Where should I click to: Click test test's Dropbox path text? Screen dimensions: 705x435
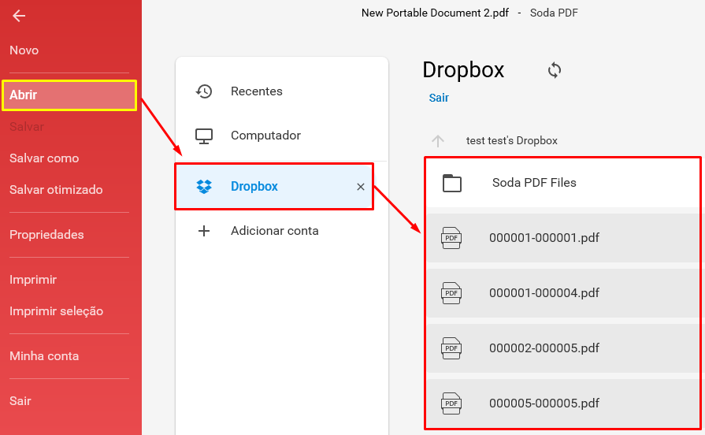point(512,141)
